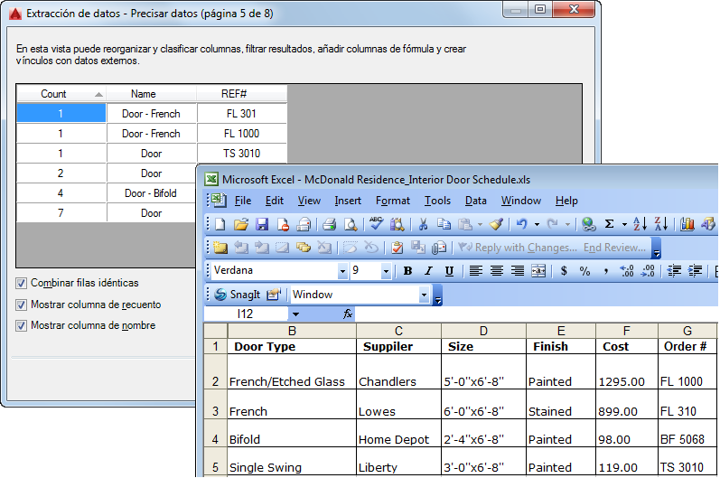This screenshot has width=720, height=478.
Task: Select Excel column B header
Action: pyautogui.click(x=292, y=331)
